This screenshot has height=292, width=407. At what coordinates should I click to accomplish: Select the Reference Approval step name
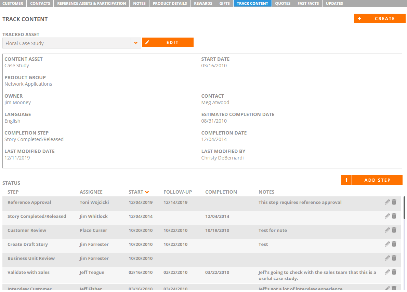29,203
